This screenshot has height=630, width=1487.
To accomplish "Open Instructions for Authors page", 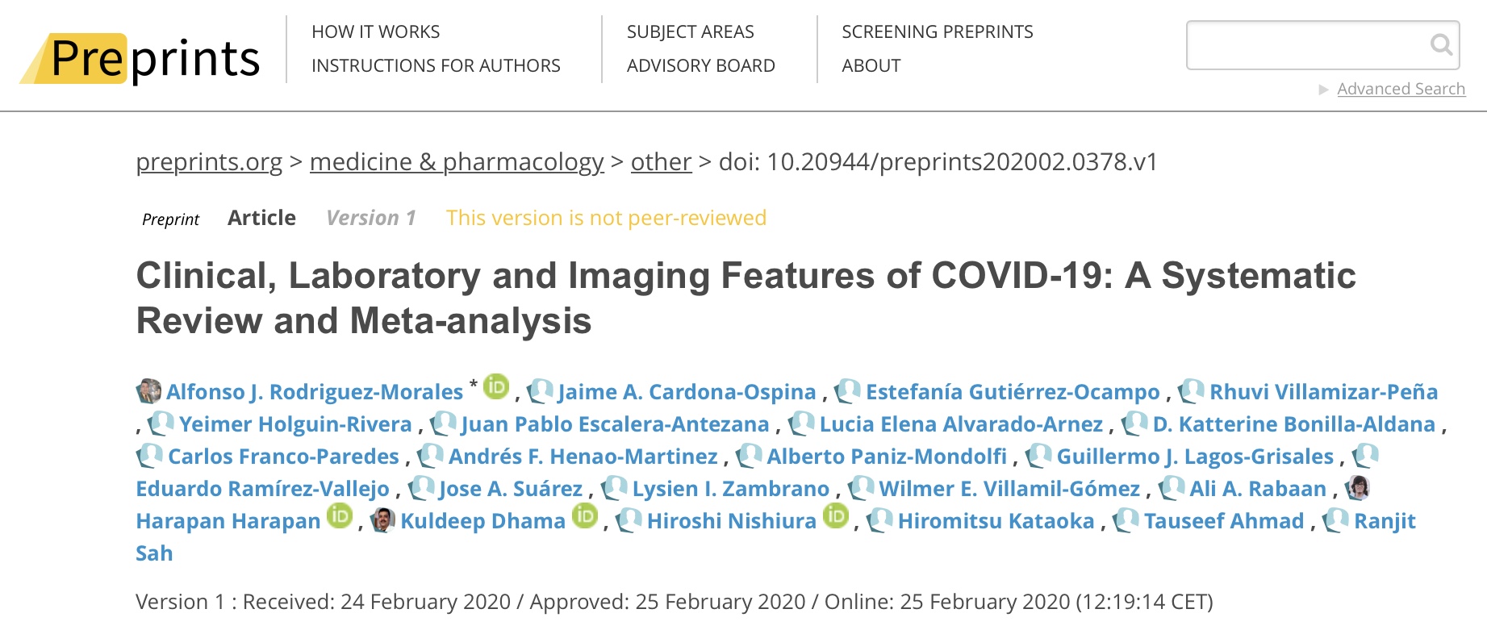I will point(436,65).
